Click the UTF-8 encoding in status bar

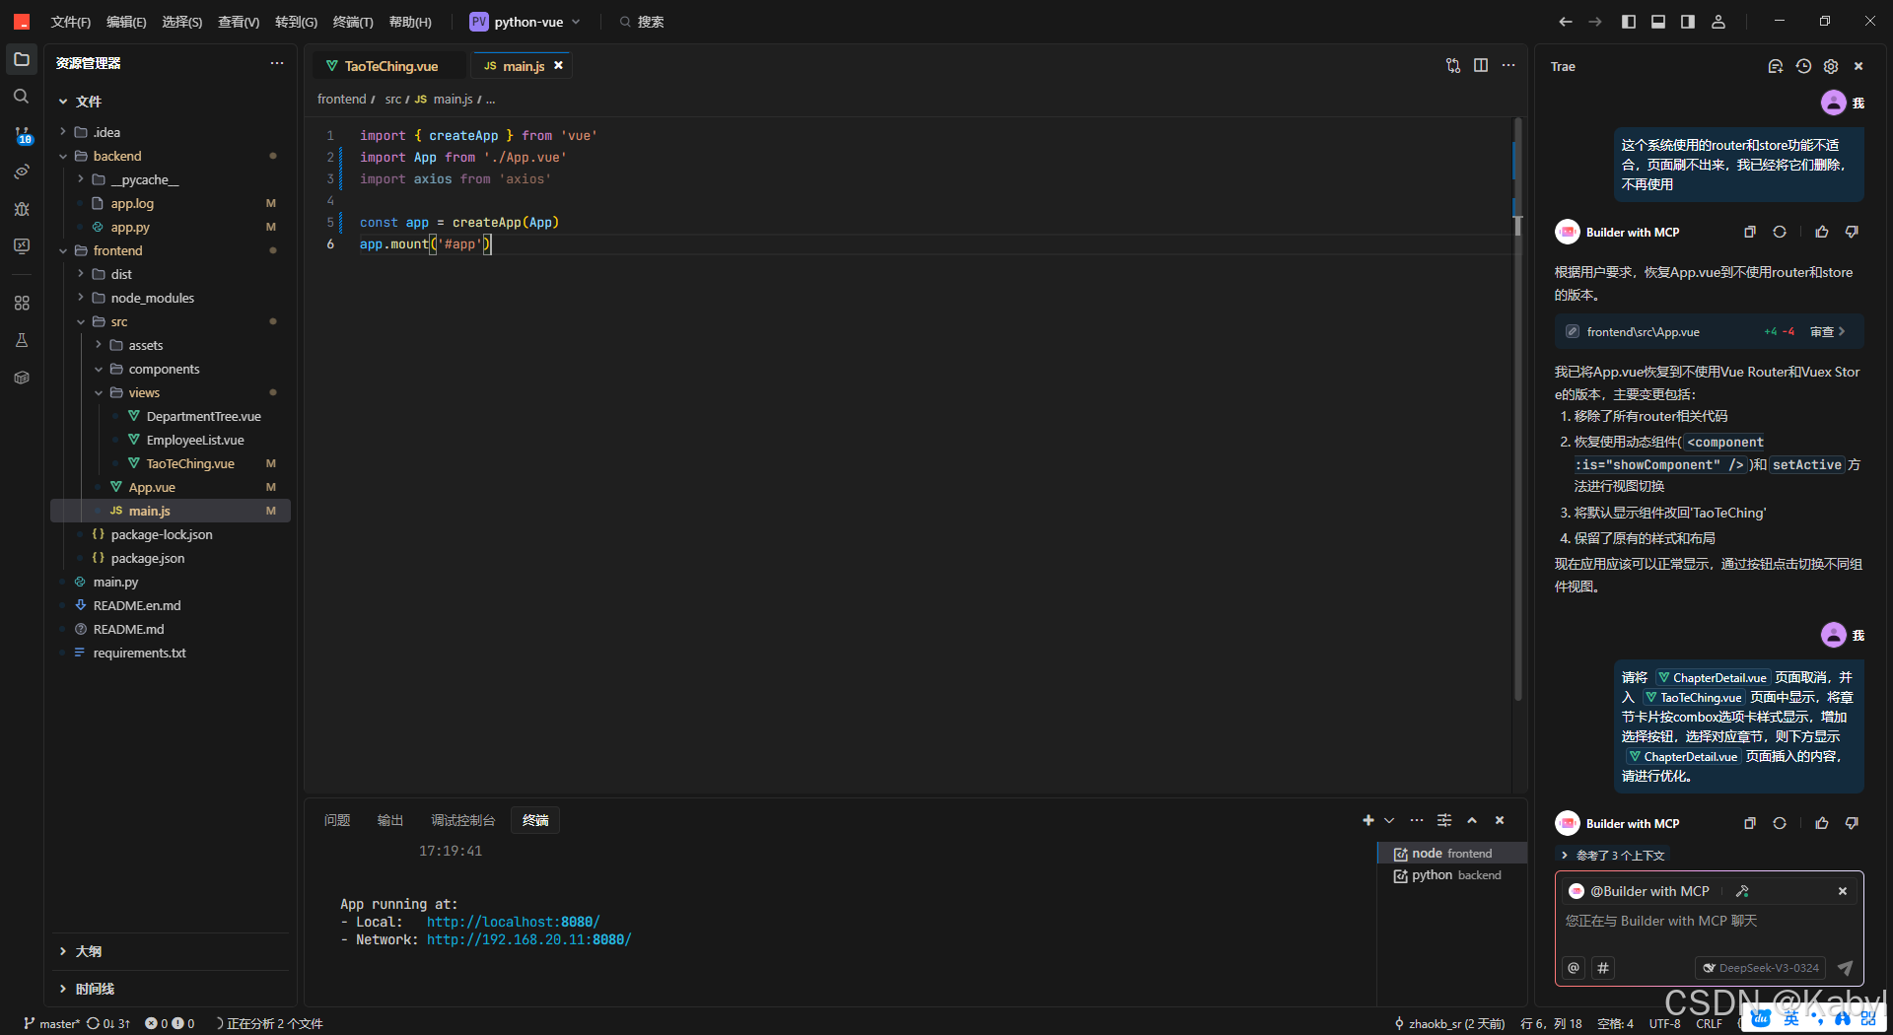1665,1023
